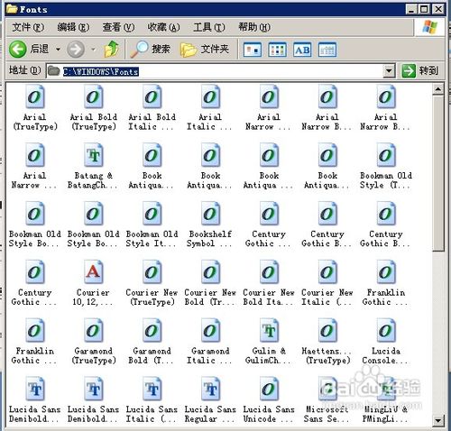Select the Arial Italic font icon
The width and height of the screenshot is (451, 431).
[210, 97]
